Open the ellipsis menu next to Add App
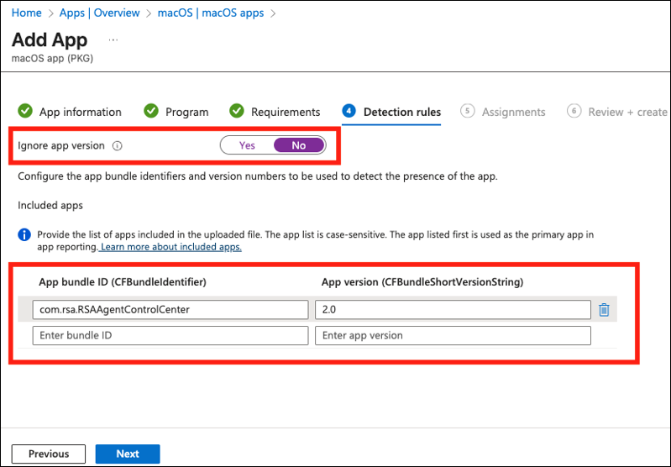 click(x=113, y=39)
